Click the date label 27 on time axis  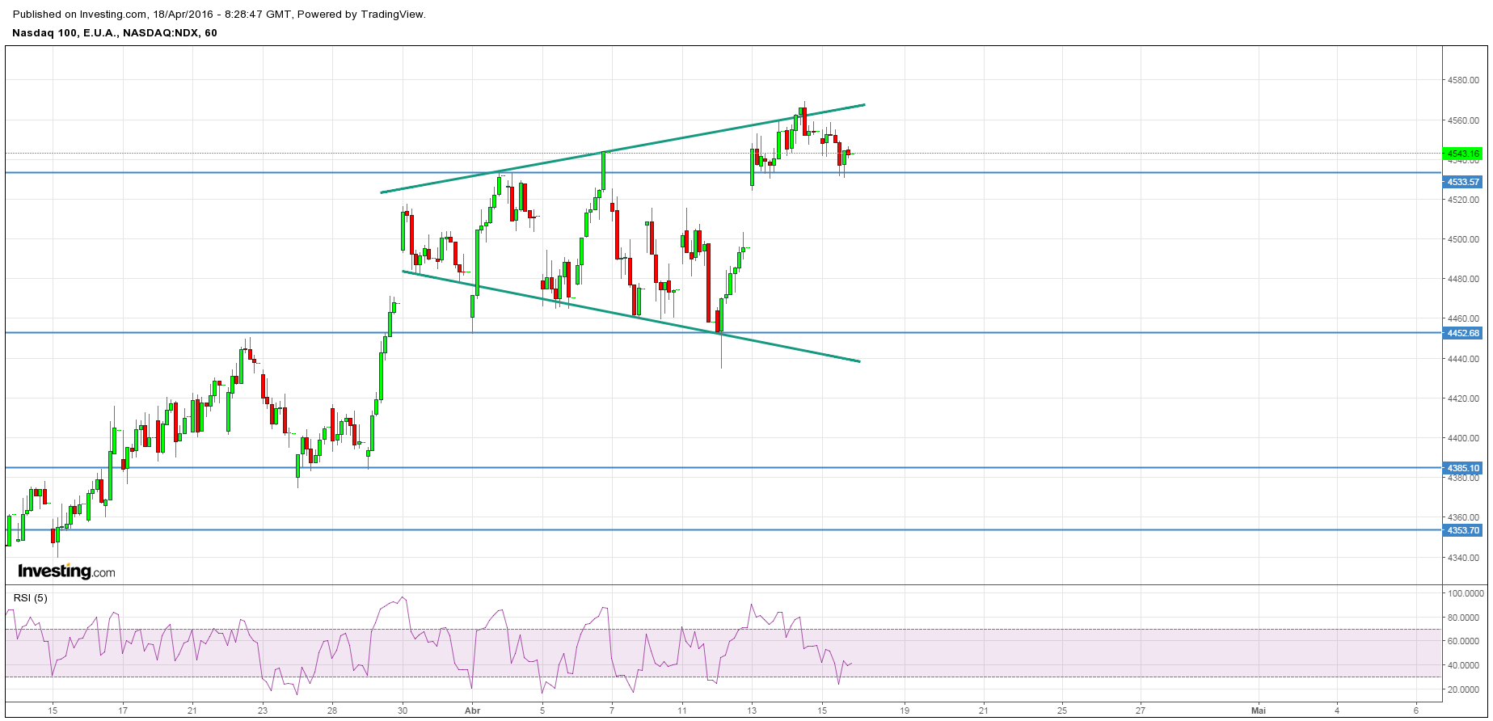point(1140,710)
